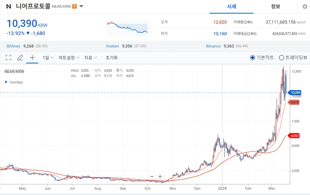Open the 1일 interval dropdown
This screenshot has height=195, width=310.
(x=48, y=58)
